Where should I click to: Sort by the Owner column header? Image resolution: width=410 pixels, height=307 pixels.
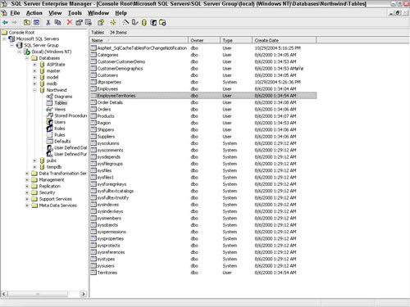click(x=204, y=40)
